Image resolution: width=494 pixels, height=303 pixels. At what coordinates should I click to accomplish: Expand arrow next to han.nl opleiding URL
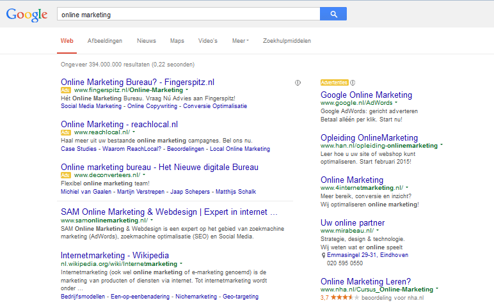[442, 145]
